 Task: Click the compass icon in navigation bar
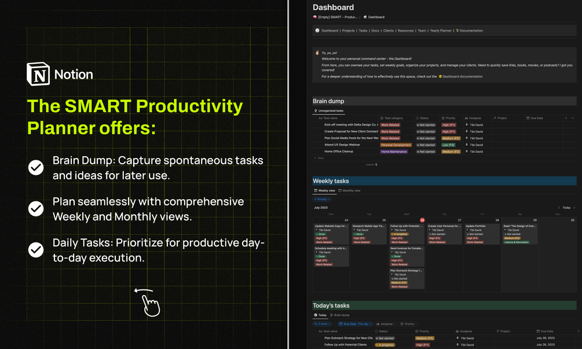[317, 31]
